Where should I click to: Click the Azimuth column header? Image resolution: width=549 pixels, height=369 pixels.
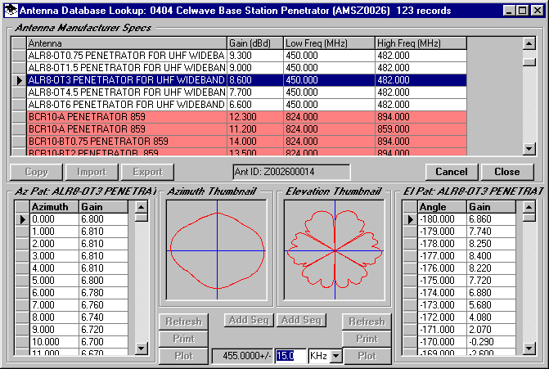[54, 207]
